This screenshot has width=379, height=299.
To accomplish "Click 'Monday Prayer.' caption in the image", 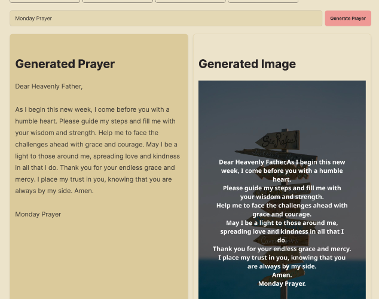I will (x=282, y=283).
